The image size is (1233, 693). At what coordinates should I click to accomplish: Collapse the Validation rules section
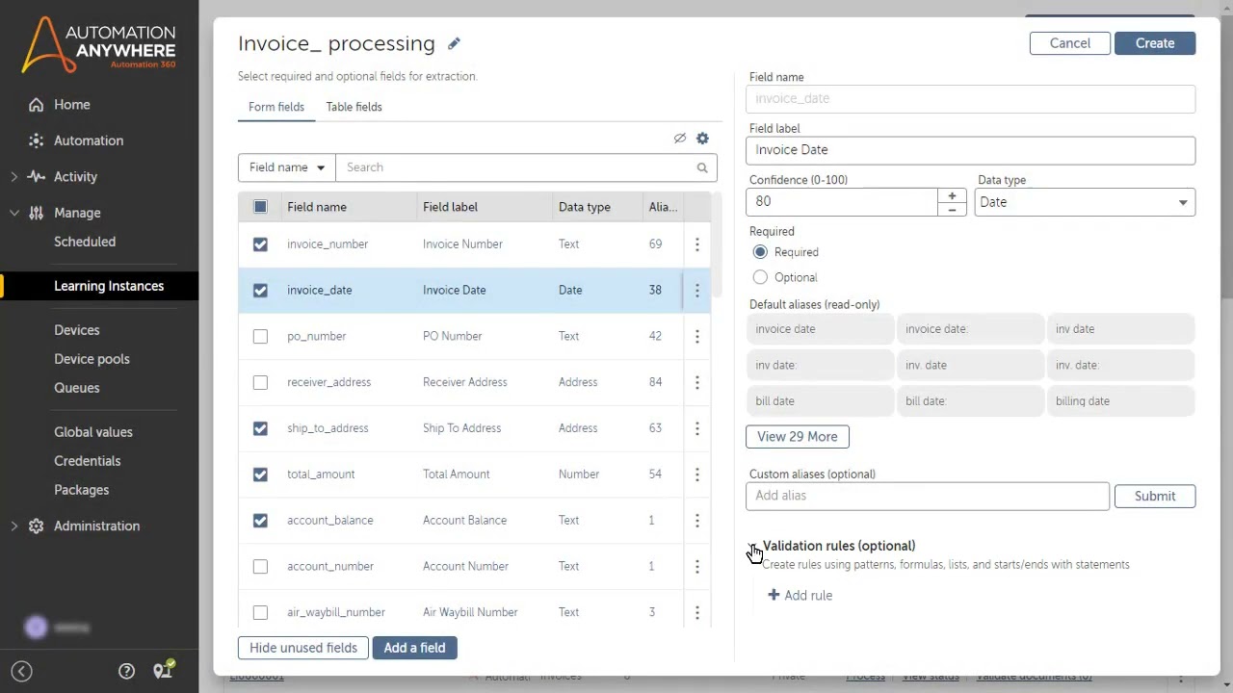(752, 547)
